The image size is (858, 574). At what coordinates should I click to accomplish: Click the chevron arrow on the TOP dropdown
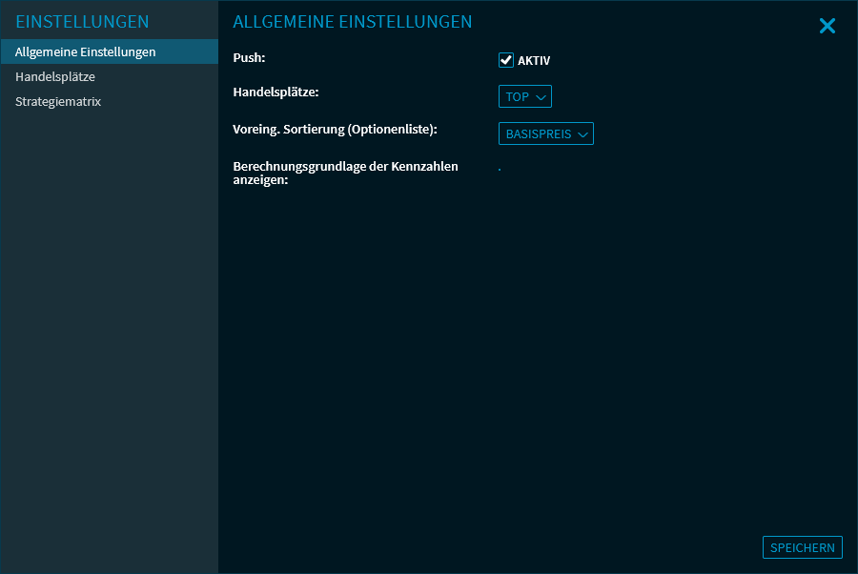click(x=541, y=97)
